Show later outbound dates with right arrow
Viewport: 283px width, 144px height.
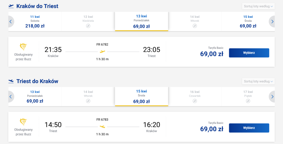tap(272, 21)
